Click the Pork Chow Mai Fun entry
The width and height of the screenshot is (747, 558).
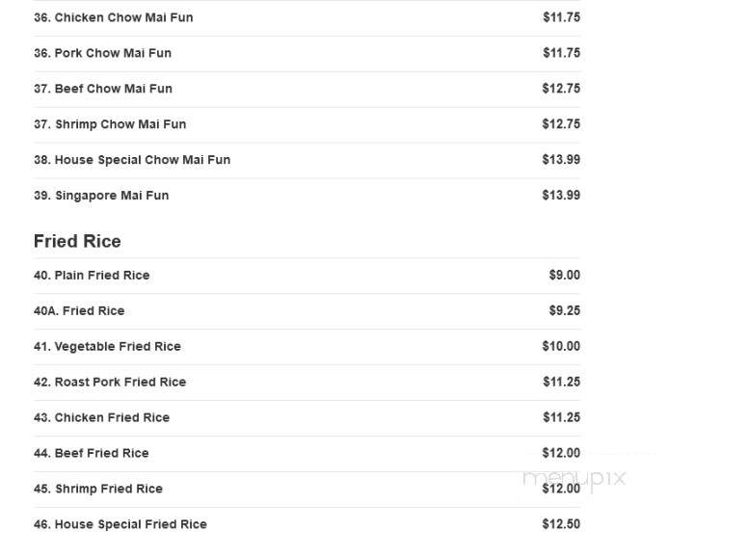coord(307,53)
